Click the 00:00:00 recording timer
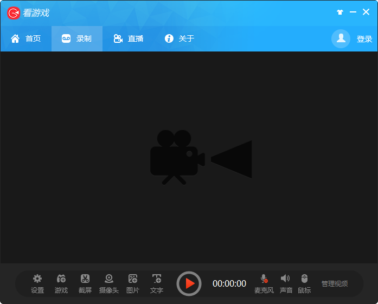 (x=229, y=283)
